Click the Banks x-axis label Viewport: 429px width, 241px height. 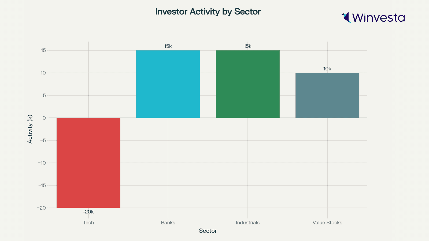168,223
